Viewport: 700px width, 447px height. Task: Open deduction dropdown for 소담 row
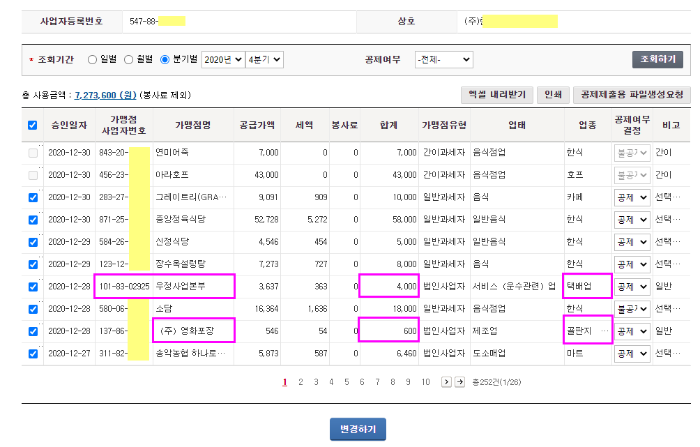coord(632,308)
